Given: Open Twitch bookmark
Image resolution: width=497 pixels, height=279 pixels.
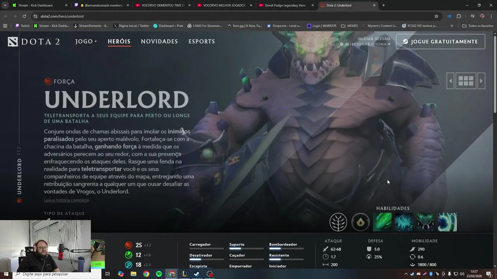Looking at the screenshot, I should (22, 26).
